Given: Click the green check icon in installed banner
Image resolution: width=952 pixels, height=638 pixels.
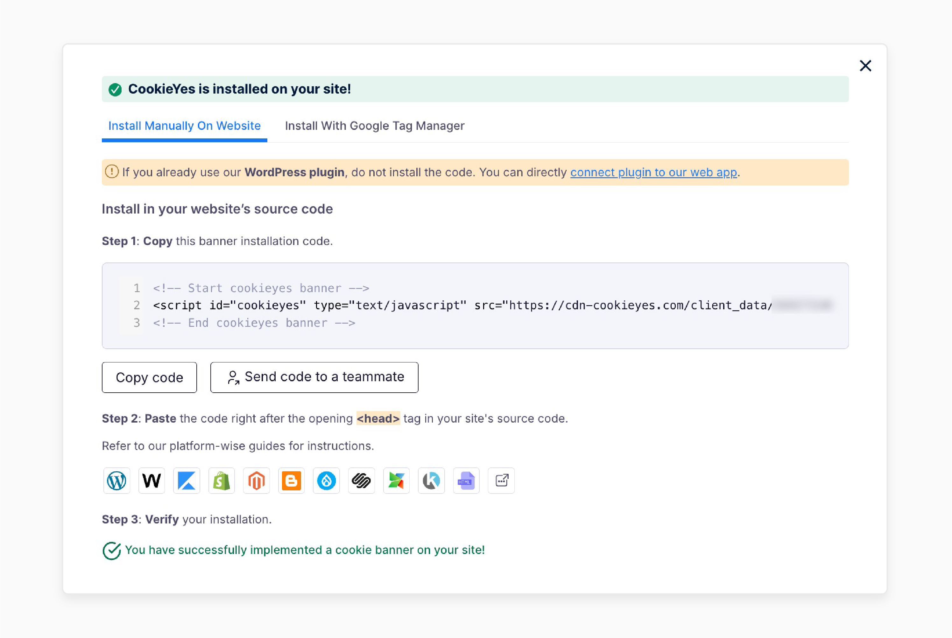Looking at the screenshot, I should click(115, 89).
